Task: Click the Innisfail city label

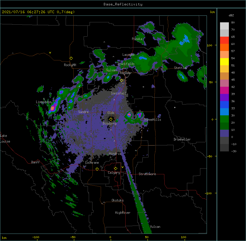Action: (x=118, y=93)
